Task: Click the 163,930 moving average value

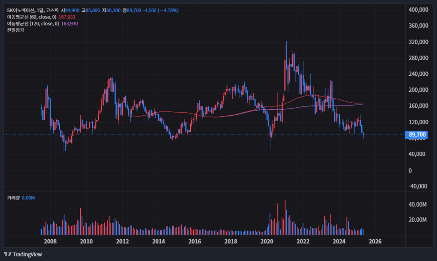Action: pyautogui.click(x=69, y=24)
